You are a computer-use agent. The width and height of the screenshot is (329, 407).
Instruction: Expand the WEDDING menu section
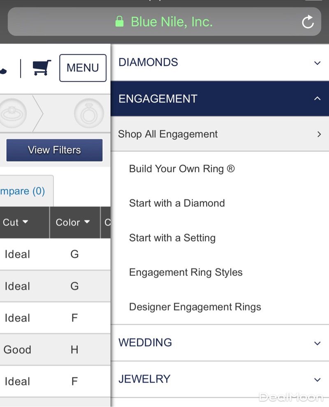[220, 343]
